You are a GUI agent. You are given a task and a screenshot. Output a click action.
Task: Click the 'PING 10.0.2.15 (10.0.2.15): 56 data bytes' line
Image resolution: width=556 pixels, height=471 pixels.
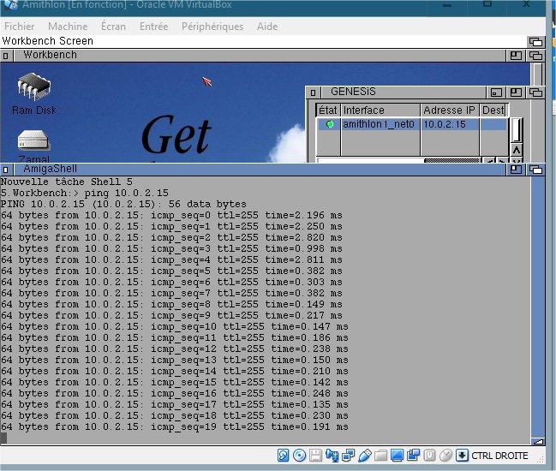tap(123, 204)
